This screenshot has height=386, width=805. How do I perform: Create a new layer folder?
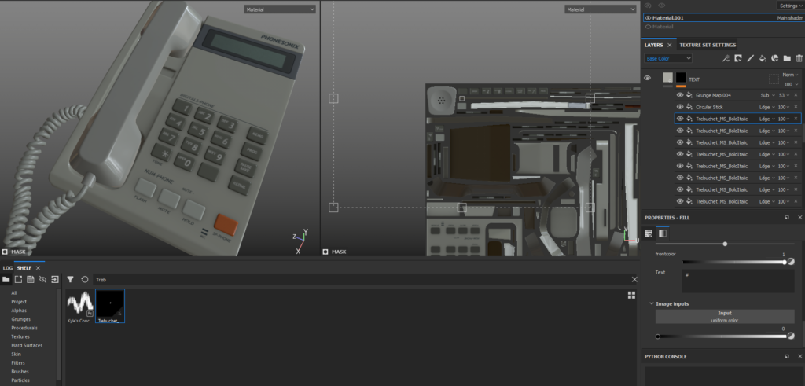[x=787, y=58]
